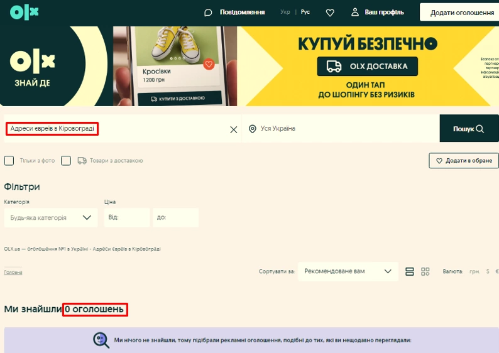Click heart on sneakers banner card

(x=209, y=64)
